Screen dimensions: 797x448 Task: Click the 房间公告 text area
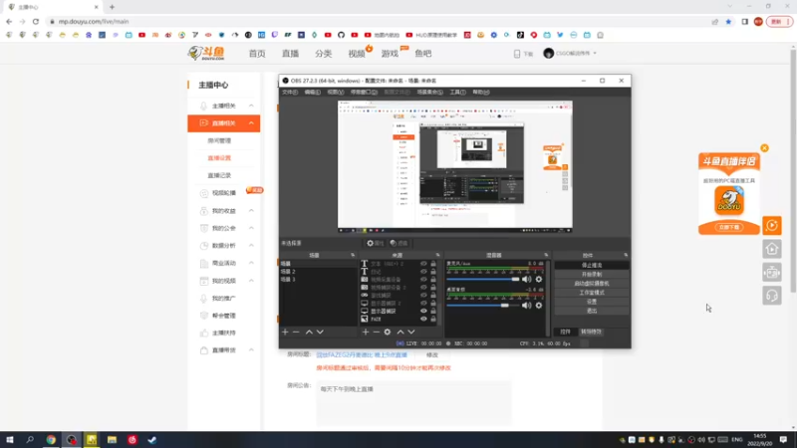tap(413, 404)
